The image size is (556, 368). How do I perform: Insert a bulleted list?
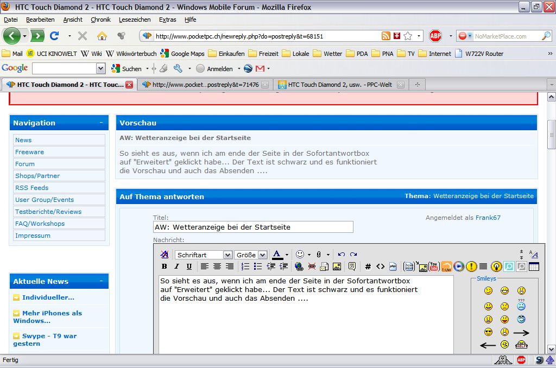pyautogui.click(x=258, y=267)
